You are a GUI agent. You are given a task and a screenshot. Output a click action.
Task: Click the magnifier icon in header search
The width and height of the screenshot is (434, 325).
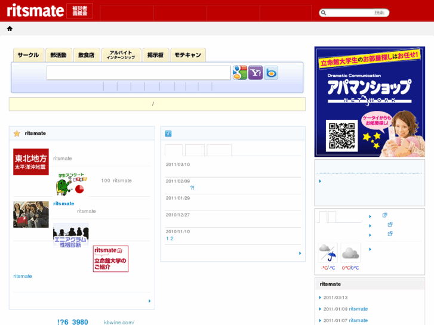(324, 13)
